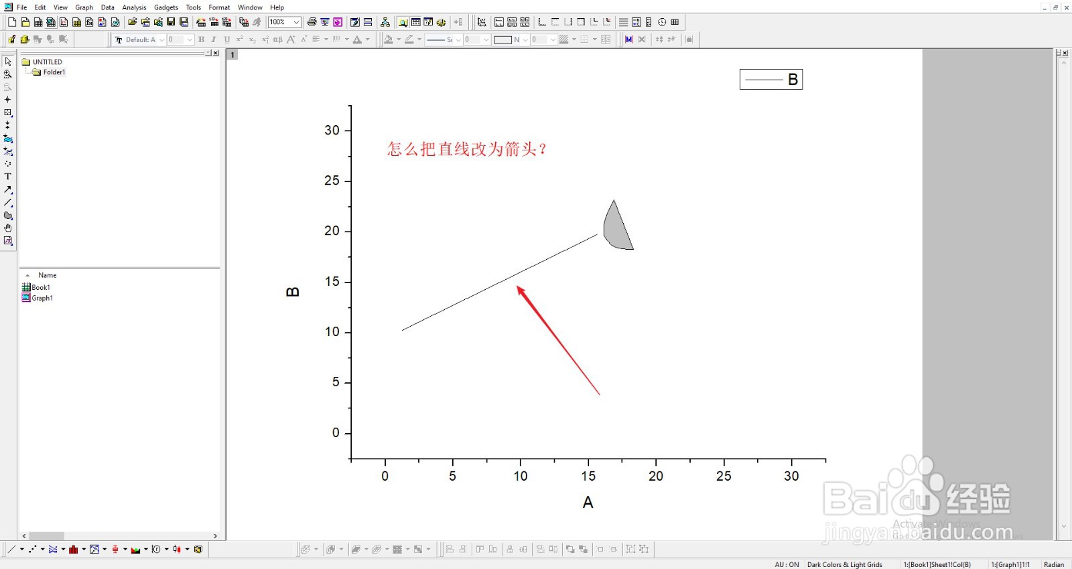
Task: Click the Save Project disk icon
Action: click(171, 22)
